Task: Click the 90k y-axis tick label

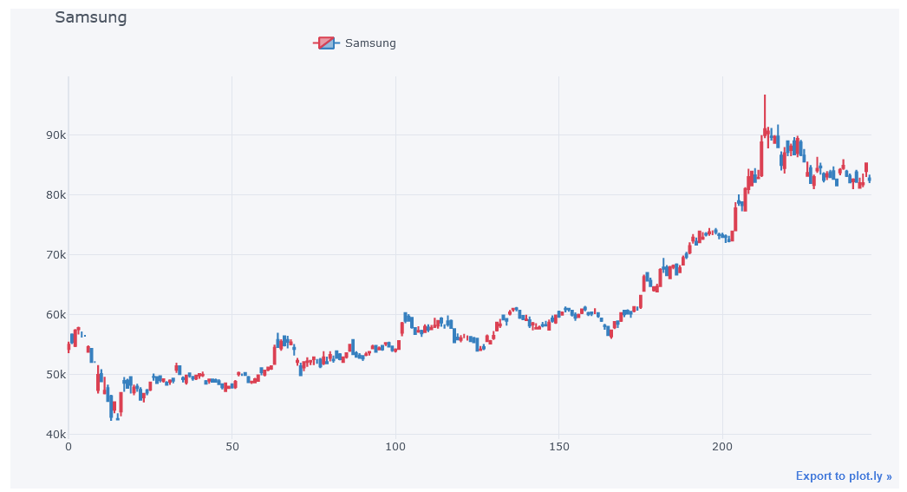Action: click(x=56, y=135)
